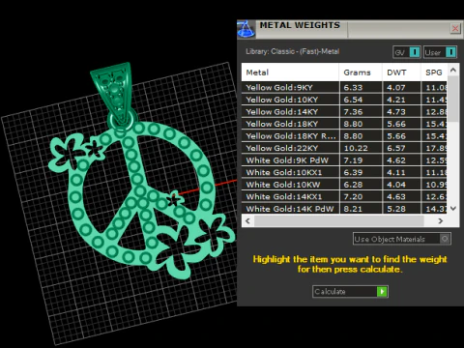This screenshot has height=348, width=464.
Task: Select the Yellow Gold:18KY row
Action: [x=344, y=124]
